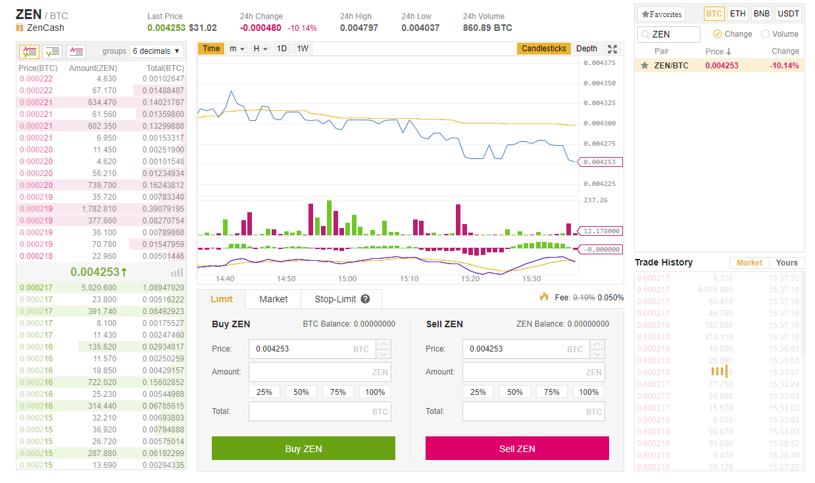815x483 pixels.
Task: Click the chart fullscreen expand icon
Action: coord(612,49)
